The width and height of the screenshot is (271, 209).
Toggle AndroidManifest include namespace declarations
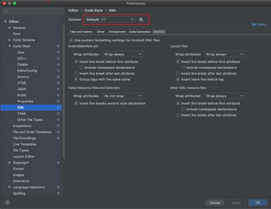coord(81,68)
